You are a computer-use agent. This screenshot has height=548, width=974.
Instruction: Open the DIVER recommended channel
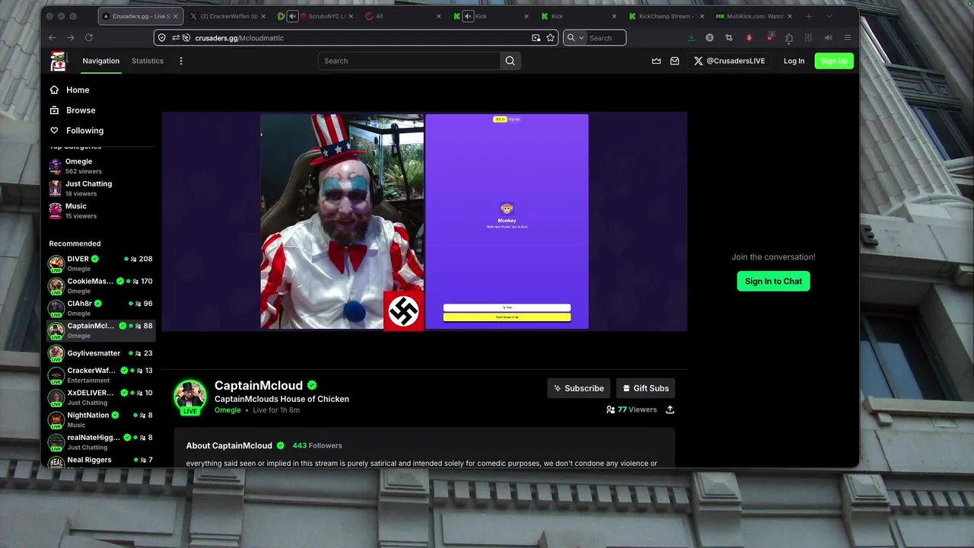[100, 263]
